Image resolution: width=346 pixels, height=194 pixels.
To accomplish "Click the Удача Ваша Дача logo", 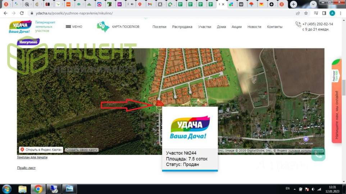I will [x=20, y=27].
